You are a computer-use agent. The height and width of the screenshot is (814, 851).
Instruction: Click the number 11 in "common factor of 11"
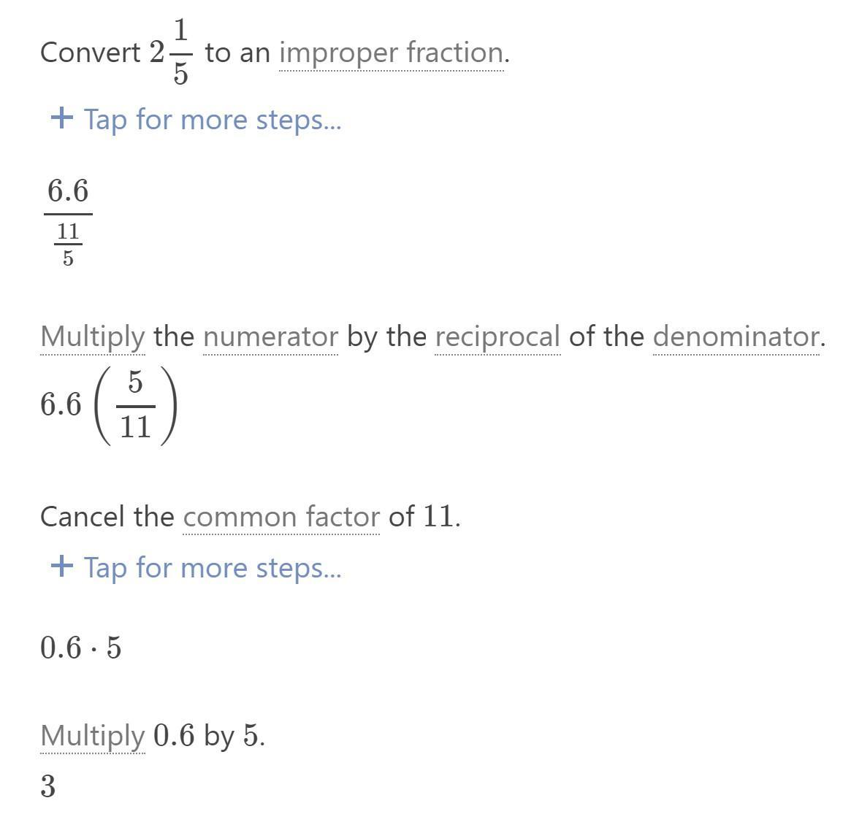[x=438, y=516]
